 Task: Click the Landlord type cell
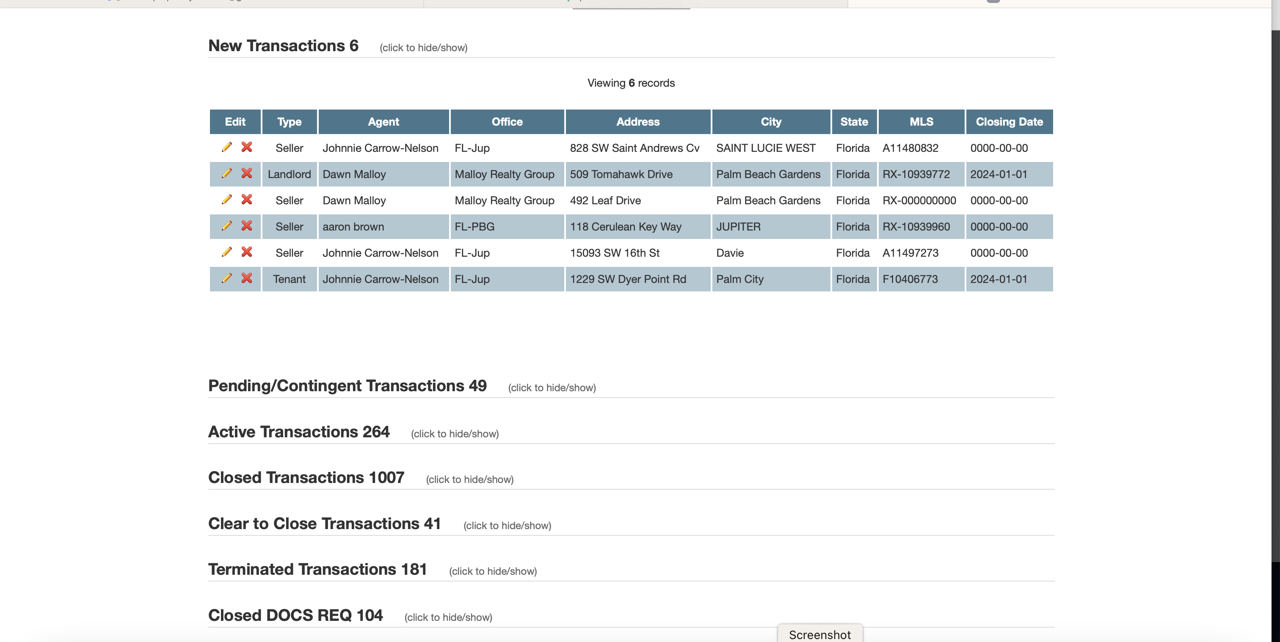[289, 174]
